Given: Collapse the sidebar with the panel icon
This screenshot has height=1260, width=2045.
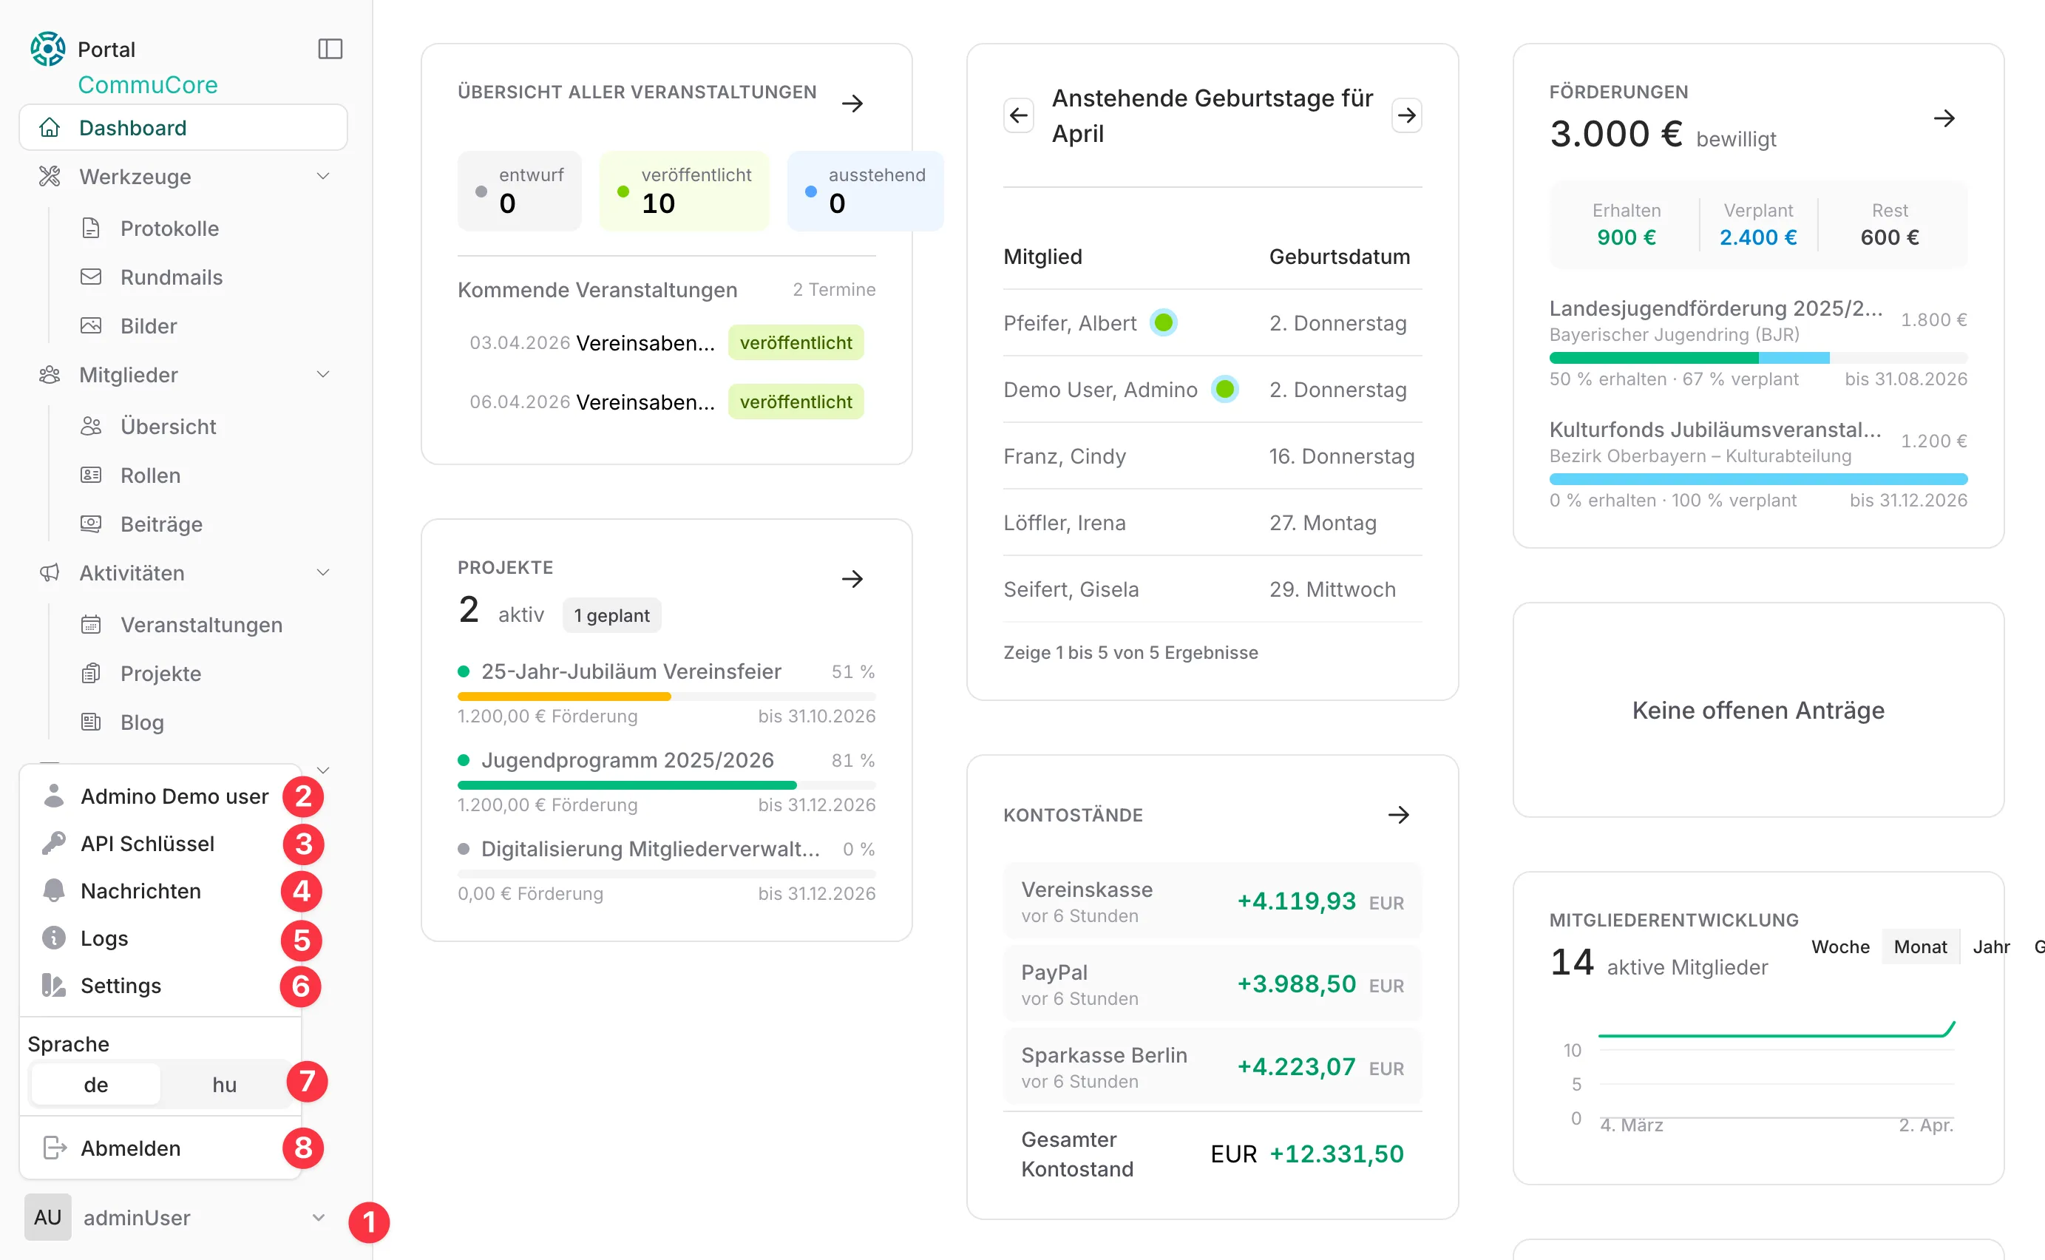Looking at the screenshot, I should pyautogui.click(x=330, y=49).
